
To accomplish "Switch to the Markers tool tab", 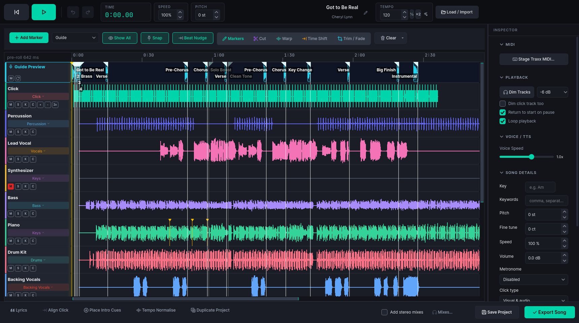I will (x=233, y=39).
